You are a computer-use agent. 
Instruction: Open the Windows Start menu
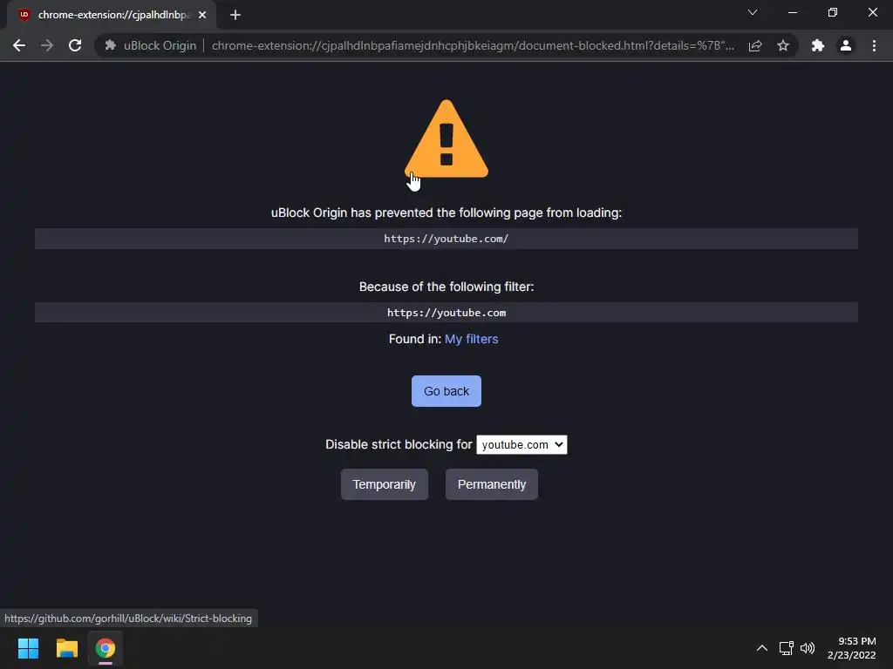(x=28, y=648)
